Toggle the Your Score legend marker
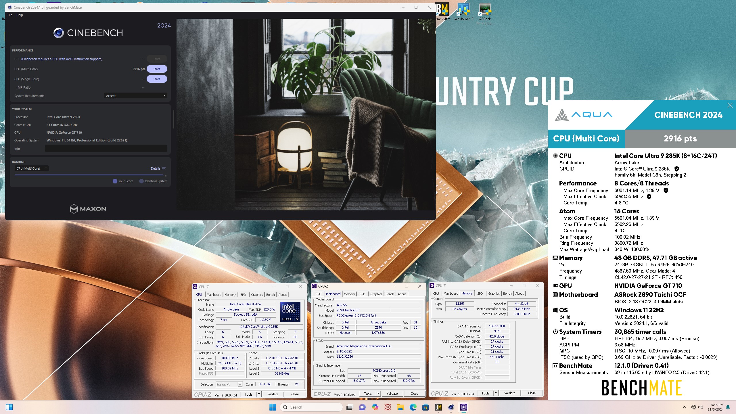The image size is (736, 414). (x=115, y=181)
